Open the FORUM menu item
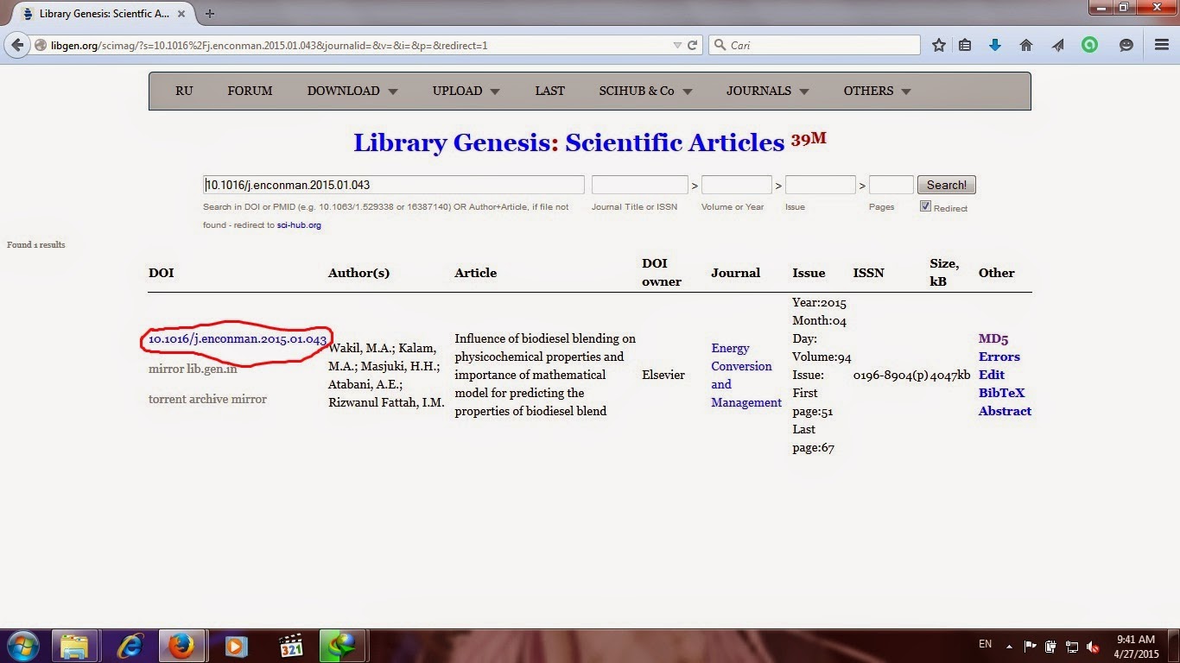 (x=250, y=91)
